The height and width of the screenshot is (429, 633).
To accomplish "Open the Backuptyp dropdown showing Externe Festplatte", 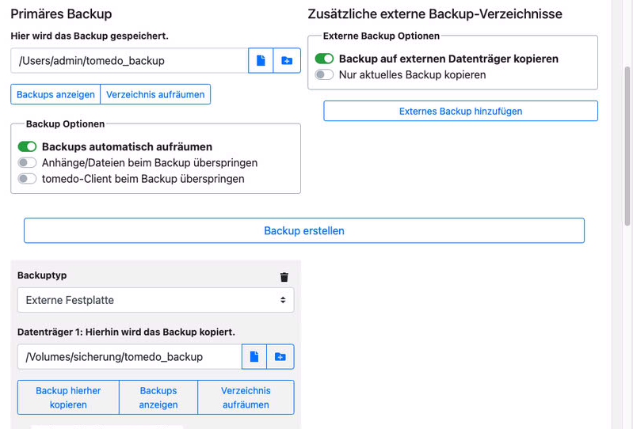I will tap(156, 300).
